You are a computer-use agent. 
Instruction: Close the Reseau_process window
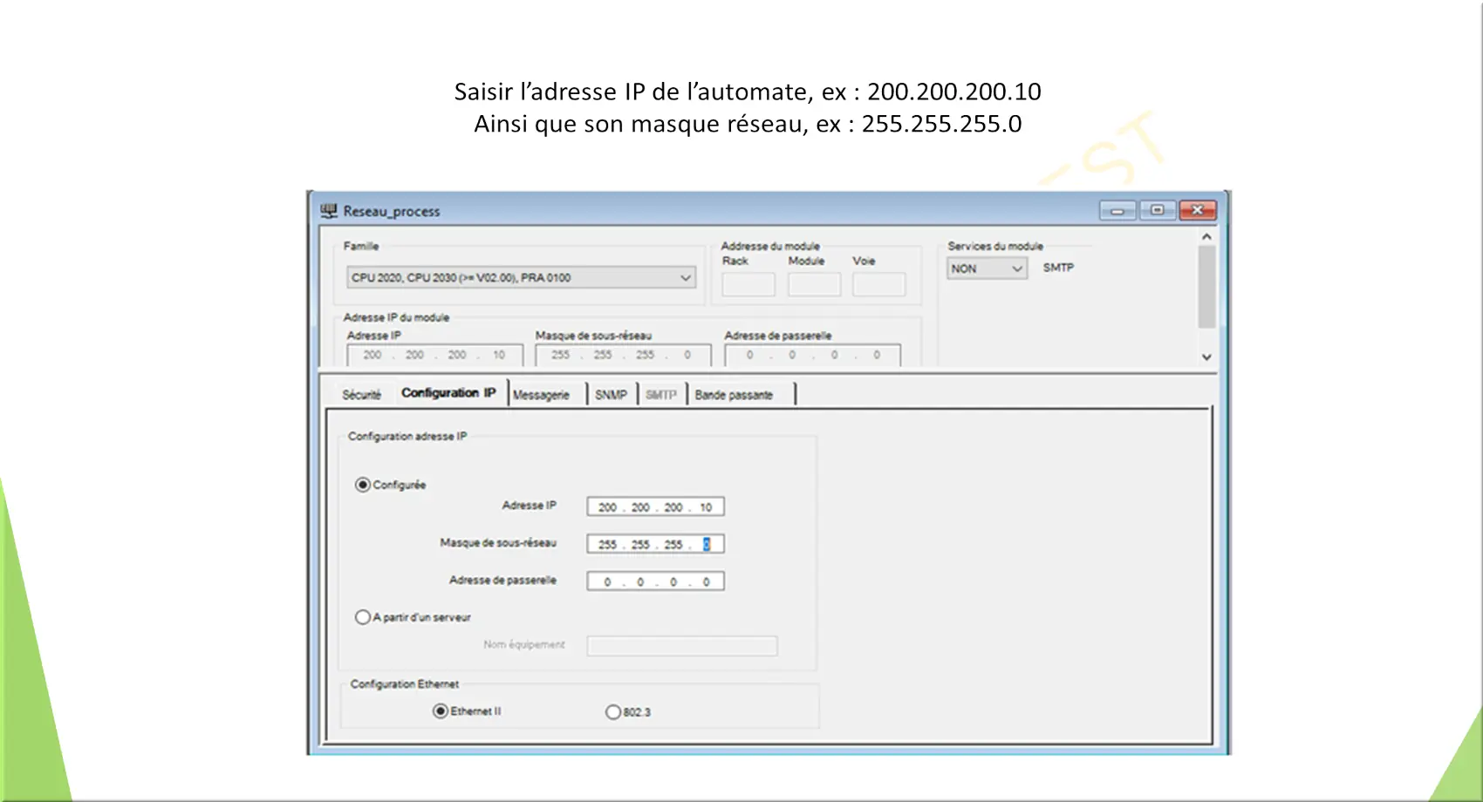coord(1198,210)
